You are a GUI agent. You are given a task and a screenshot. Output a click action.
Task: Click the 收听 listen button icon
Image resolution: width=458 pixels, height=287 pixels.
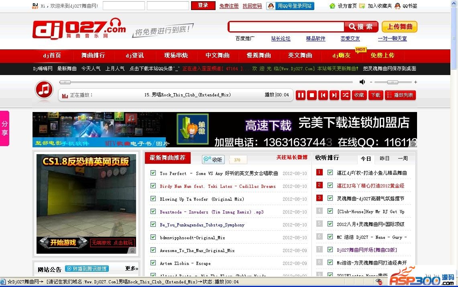coord(213,159)
